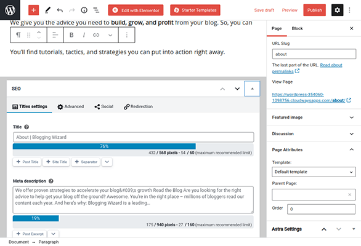
Task: Open more description variables dropdown
Action: (53, 234)
